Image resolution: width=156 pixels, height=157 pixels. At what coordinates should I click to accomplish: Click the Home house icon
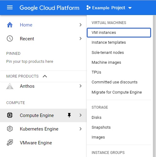[10, 25]
